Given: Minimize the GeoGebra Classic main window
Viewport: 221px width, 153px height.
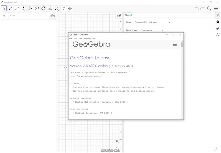Looking at the screenshot, I should (204, 2).
